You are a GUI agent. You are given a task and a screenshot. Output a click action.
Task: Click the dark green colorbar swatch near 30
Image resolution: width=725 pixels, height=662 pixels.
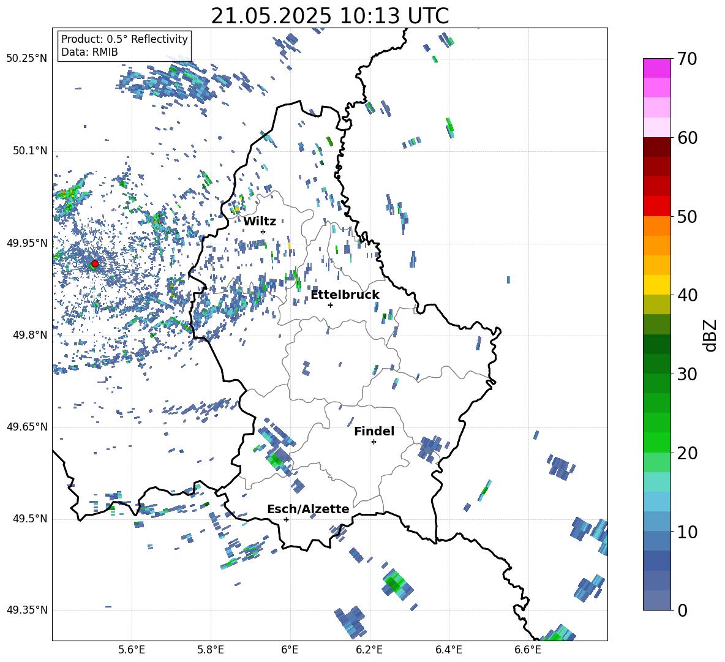tap(656, 364)
